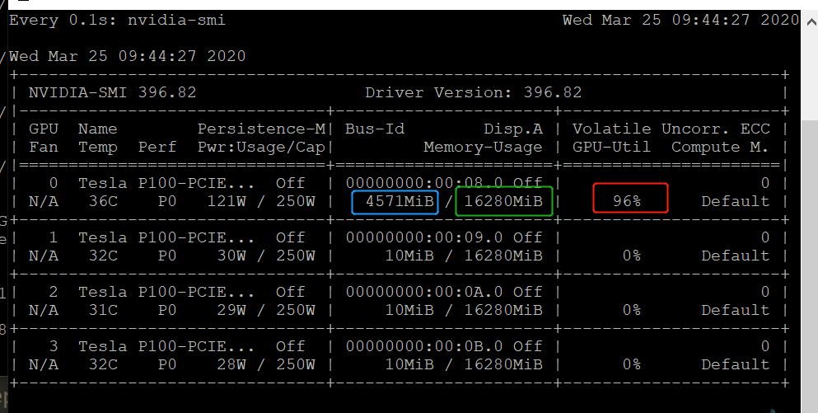Image resolution: width=818 pixels, height=413 pixels.
Task: Click GPU 0's power usage "121W / 250W"
Action: (261, 201)
